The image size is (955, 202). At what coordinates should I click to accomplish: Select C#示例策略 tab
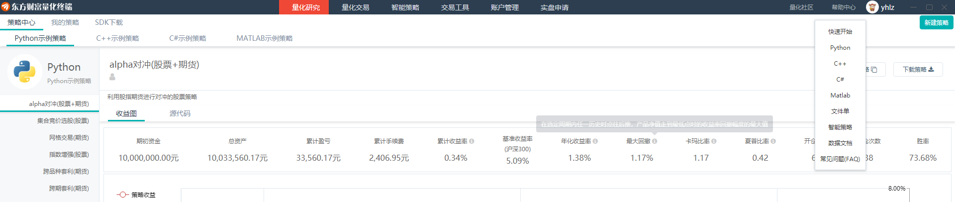(x=188, y=38)
